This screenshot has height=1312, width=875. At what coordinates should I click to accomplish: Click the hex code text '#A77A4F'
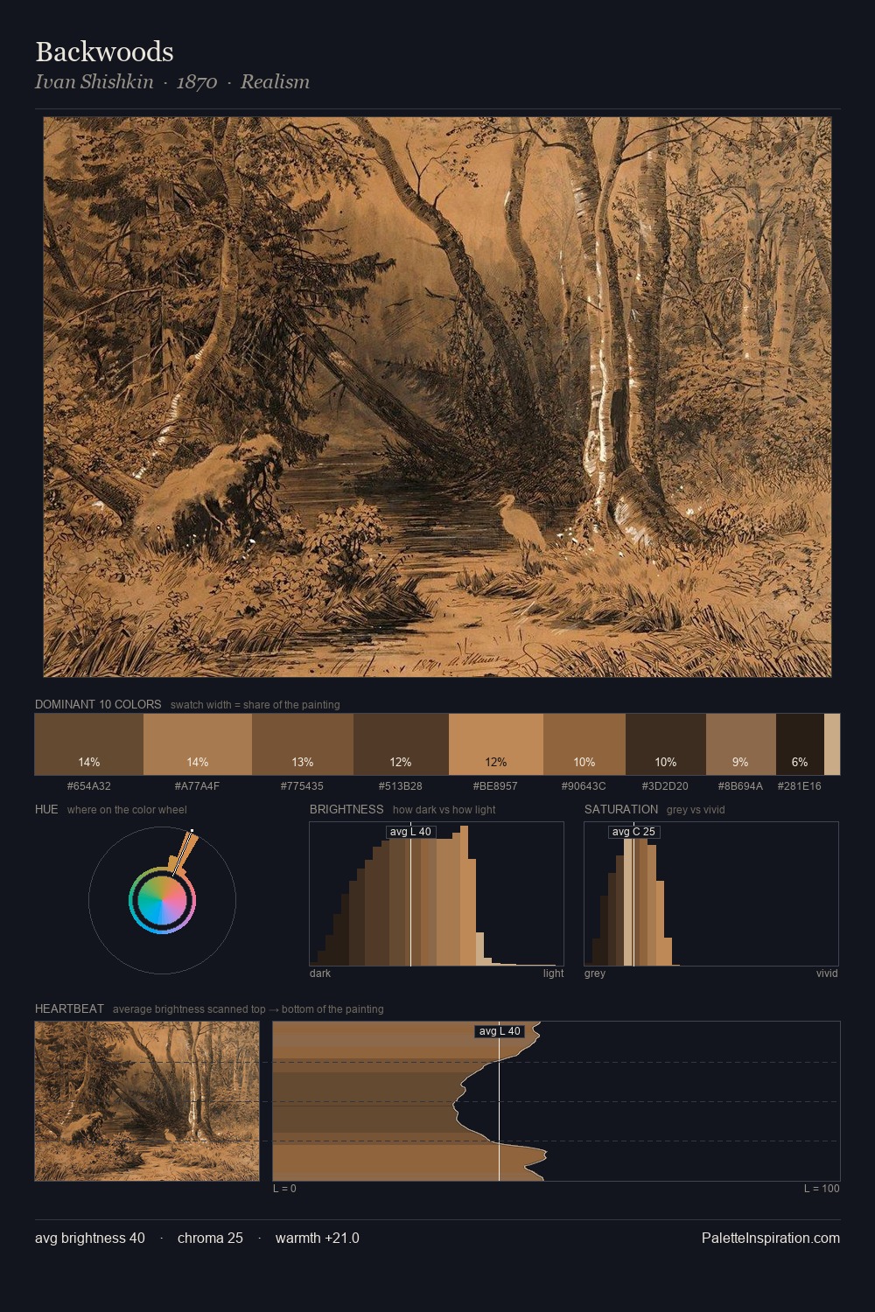click(198, 786)
